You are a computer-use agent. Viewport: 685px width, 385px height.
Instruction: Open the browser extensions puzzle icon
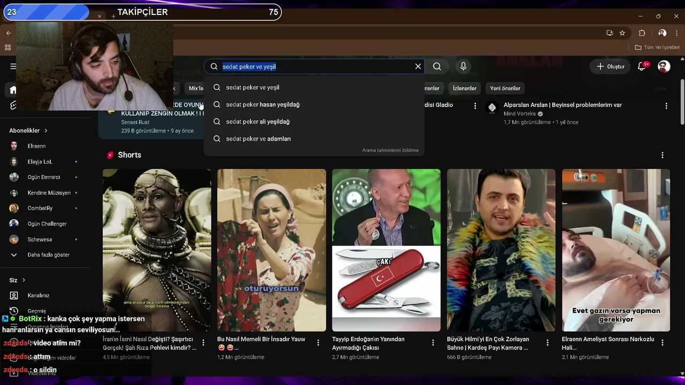click(642, 33)
